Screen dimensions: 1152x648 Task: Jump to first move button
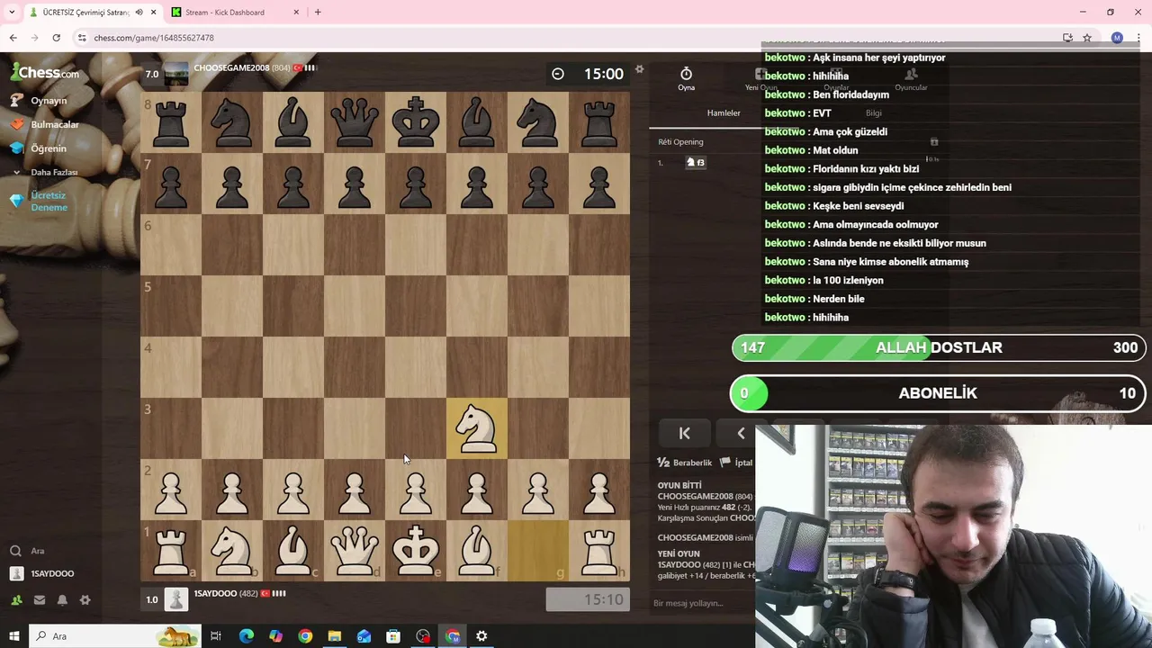click(x=684, y=433)
